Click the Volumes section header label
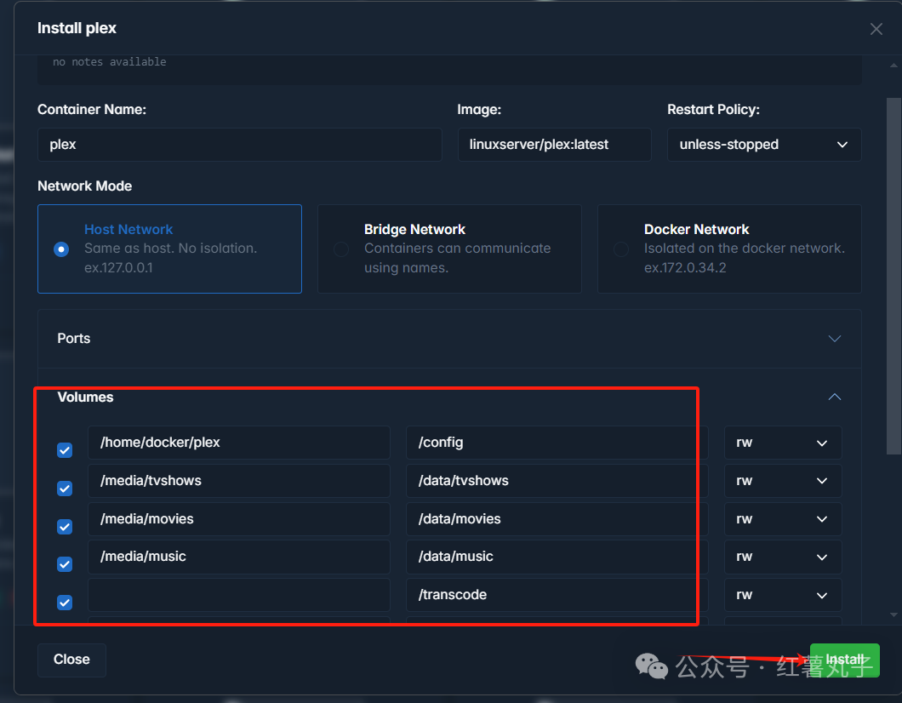The image size is (902, 703). click(x=85, y=397)
